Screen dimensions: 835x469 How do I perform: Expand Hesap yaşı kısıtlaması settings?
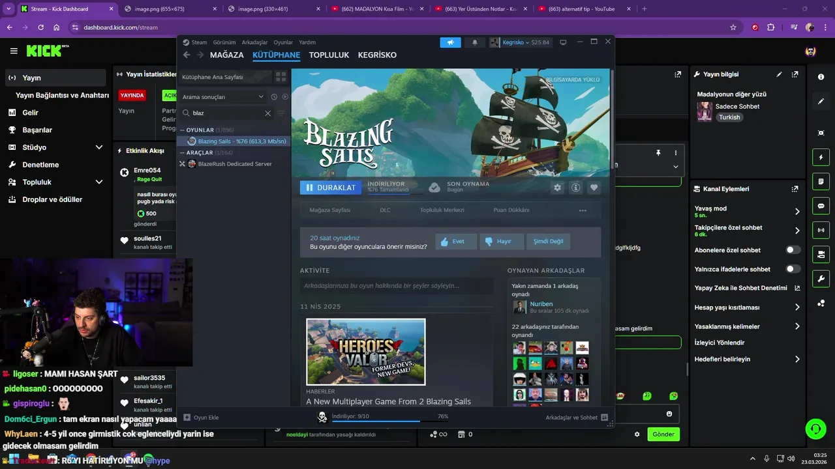point(797,307)
